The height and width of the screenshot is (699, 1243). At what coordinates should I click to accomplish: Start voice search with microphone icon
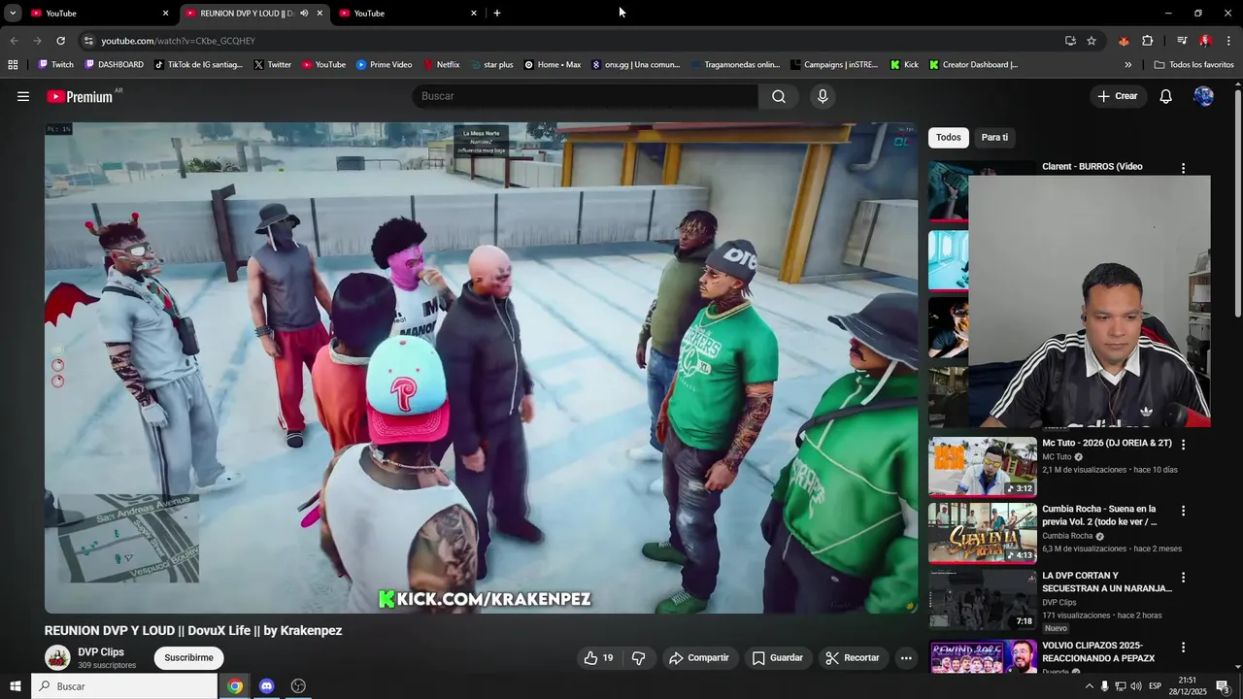pos(823,96)
